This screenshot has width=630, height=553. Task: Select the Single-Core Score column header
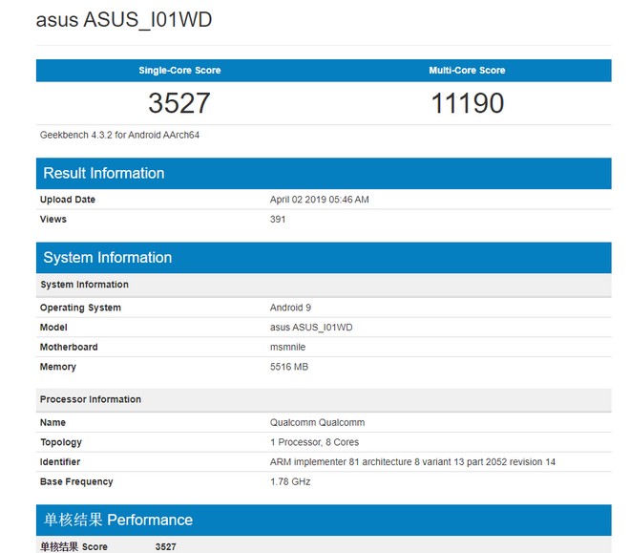tap(178, 71)
